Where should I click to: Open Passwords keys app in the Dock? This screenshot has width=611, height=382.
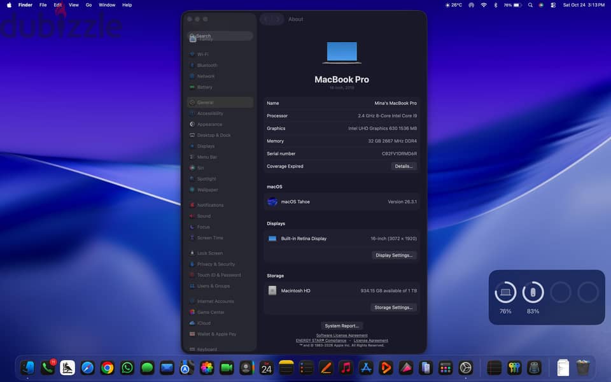(x=514, y=367)
